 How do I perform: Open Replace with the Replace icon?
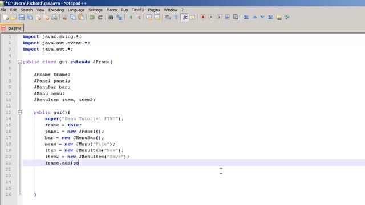click(119, 18)
